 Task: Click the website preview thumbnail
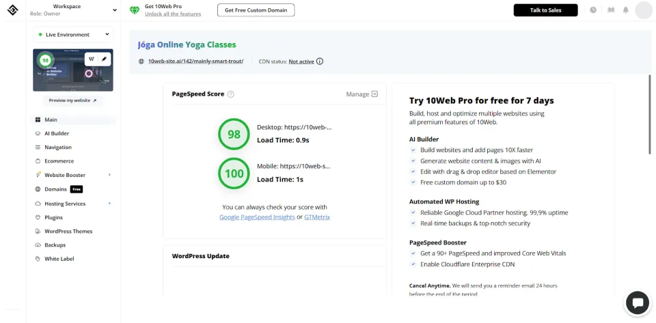73,70
